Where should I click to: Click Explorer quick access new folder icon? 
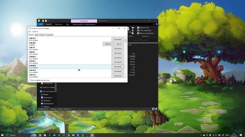click(46, 21)
